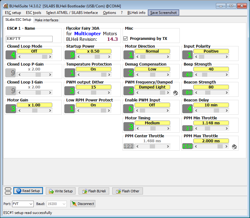Image resolution: width=250 pixels, height=218 pixels.
Task: Click the PPM Max Throttle value badge 250
Action: 187,146
